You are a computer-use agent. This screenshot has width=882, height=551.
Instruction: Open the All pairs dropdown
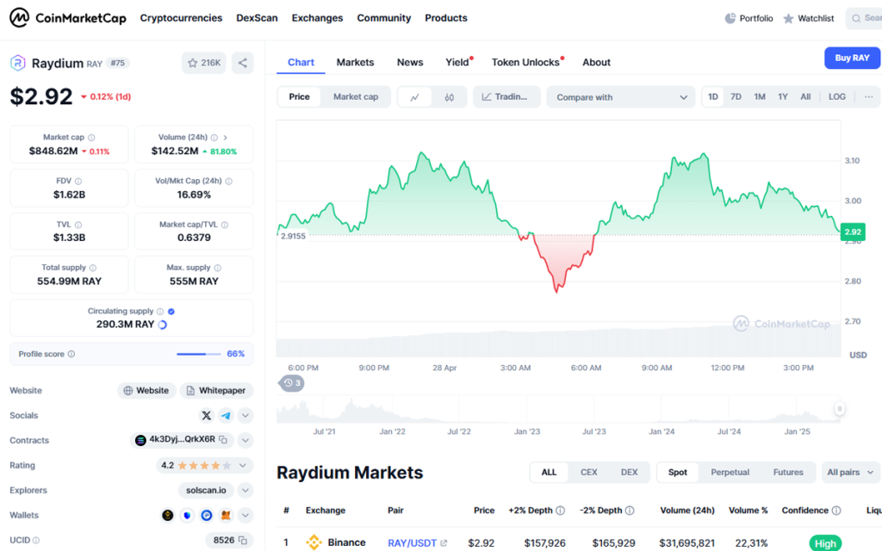(x=850, y=473)
